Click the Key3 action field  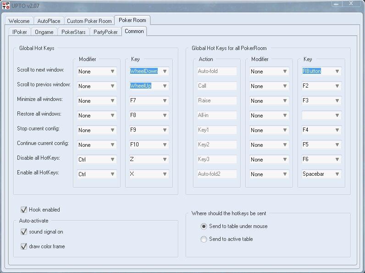217,159
